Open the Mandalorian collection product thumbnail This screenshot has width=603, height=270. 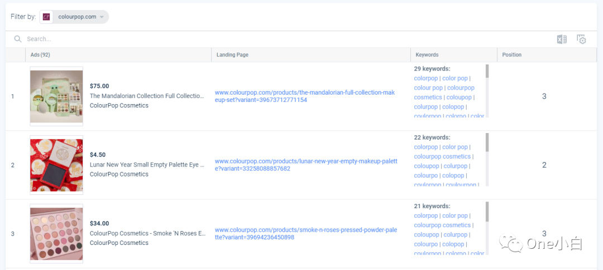click(x=56, y=96)
